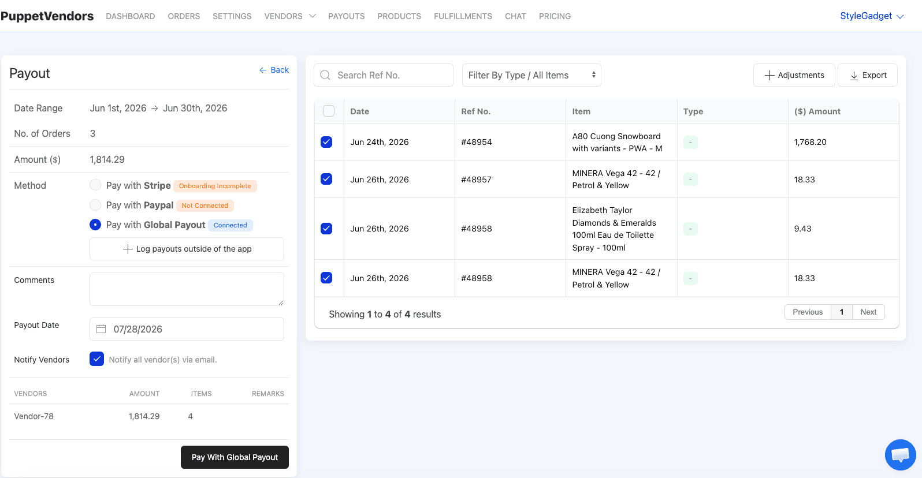Image resolution: width=922 pixels, height=478 pixels.
Task: Click the Ref No. column header
Action: pyautogui.click(x=475, y=111)
